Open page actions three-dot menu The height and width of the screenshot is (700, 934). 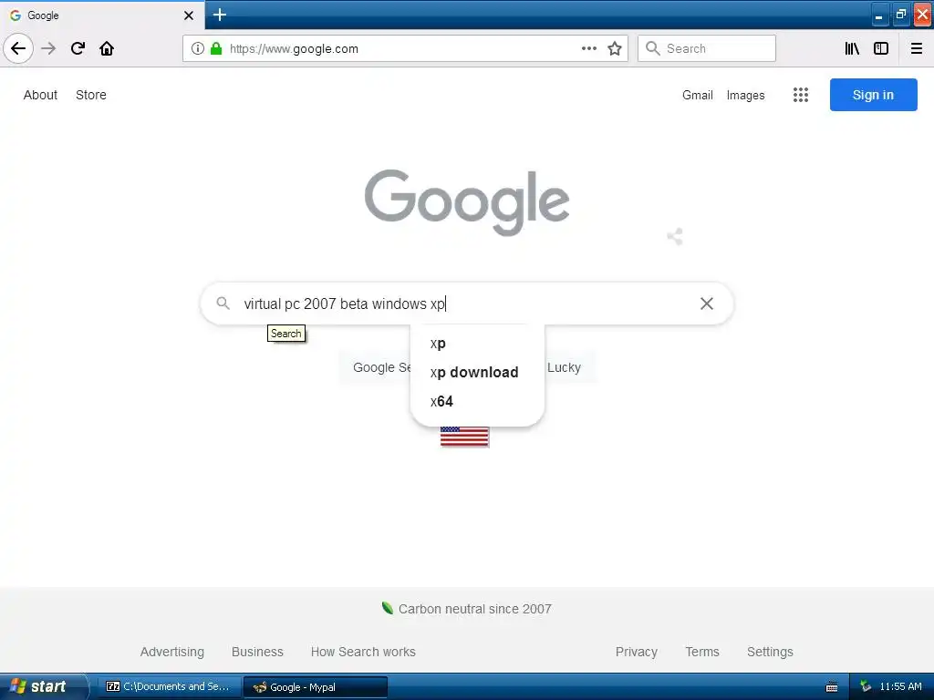pos(588,48)
